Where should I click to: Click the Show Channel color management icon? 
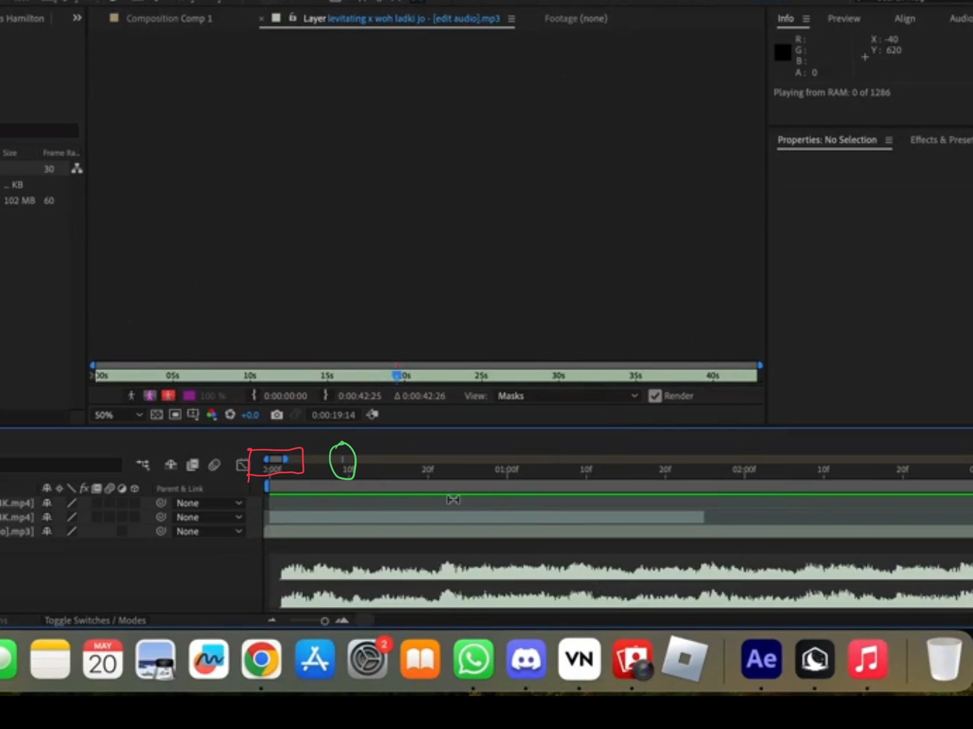click(212, 415)
